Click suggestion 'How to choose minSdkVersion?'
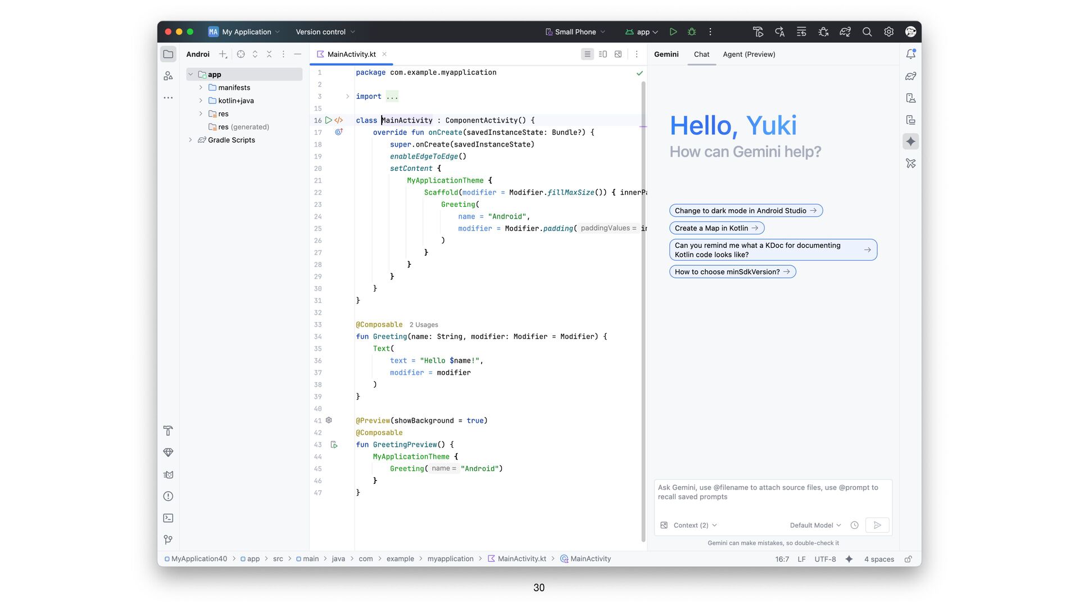Screen dimensions: 1079x607 point(732,272)
